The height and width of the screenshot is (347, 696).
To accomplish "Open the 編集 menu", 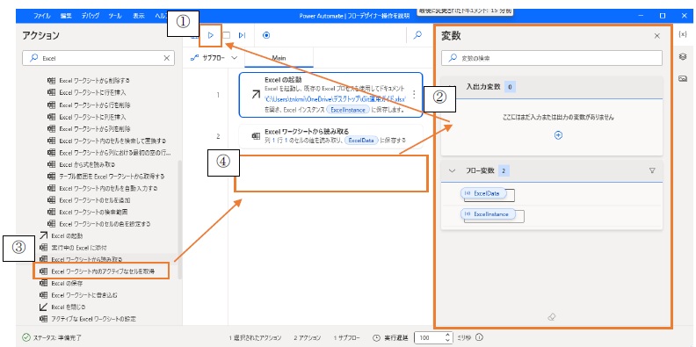I will coord(66,16).
